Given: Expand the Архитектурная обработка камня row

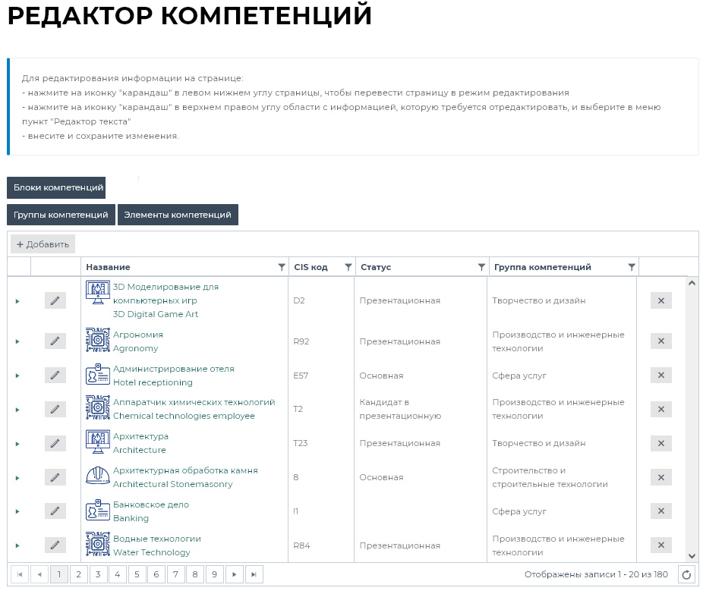Looking at the screenshot, I should pos(17,478).
